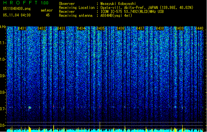Click the A504HB(yagi 4el) antenna text
The image size is (207, 132).
click(116, 16)
